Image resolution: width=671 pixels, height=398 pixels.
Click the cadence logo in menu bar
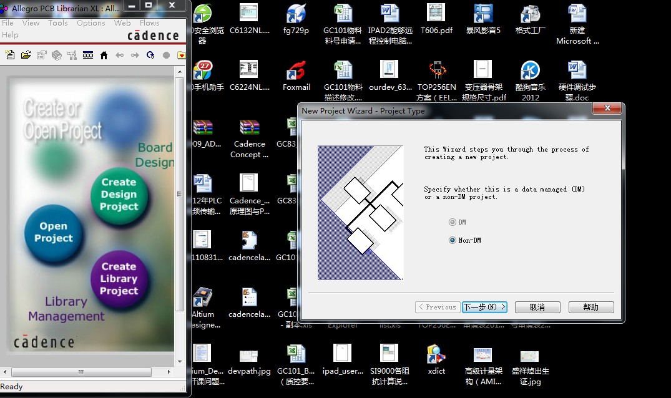click(153, 36)
